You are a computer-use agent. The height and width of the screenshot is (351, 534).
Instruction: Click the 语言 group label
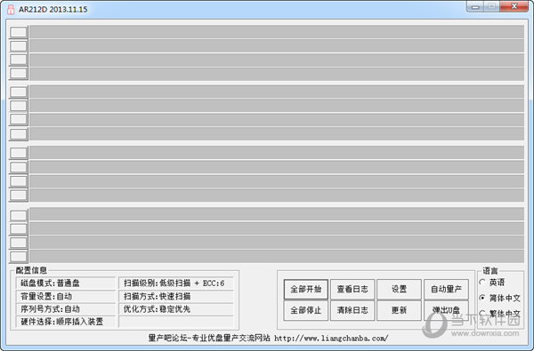coord(490,271)
